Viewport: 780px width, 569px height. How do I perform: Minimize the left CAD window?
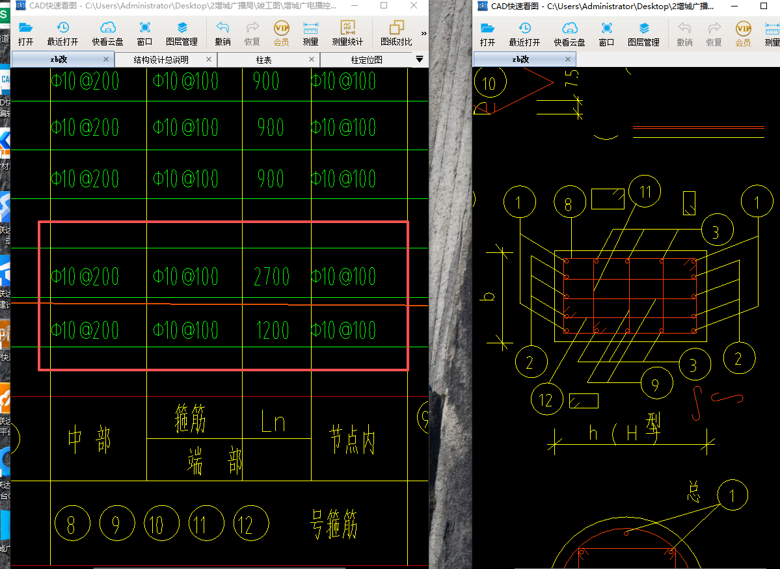point(355,6)
